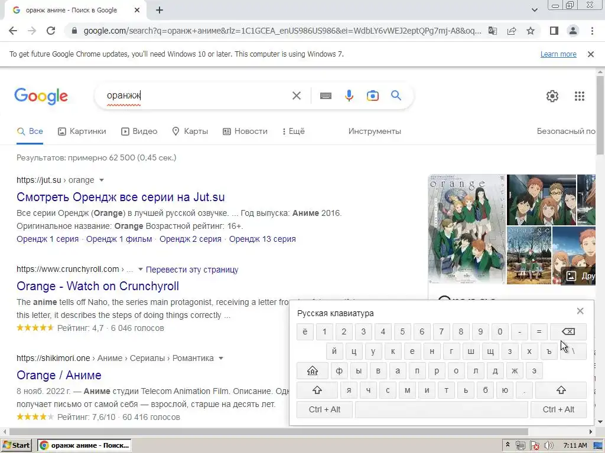Show hidden system tray icons
This screenshot has height=453, width=605.
[x=508, y=445]
